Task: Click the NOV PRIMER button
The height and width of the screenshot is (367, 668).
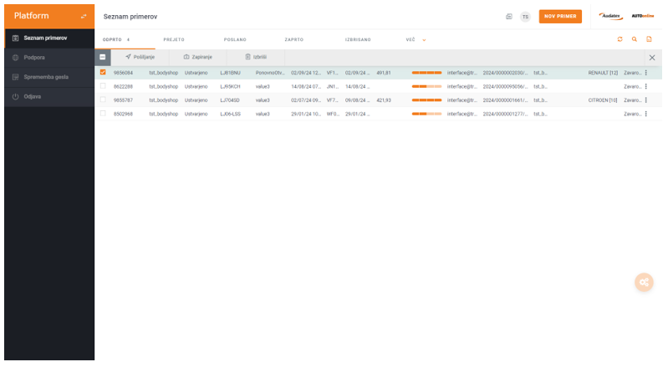Action: coord(560,17)
